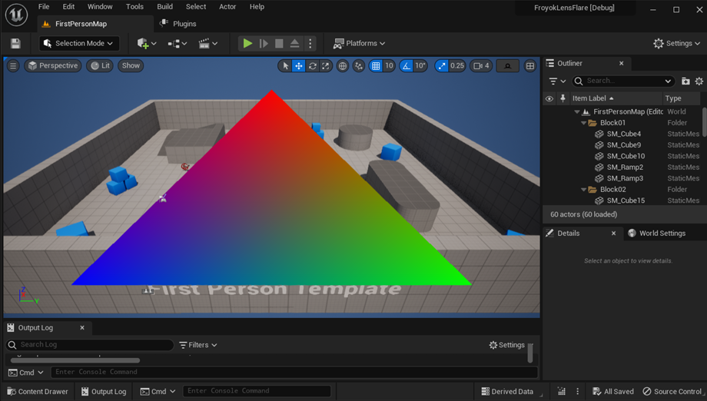
Task: Open the Platforms menu
Action: 359,43
